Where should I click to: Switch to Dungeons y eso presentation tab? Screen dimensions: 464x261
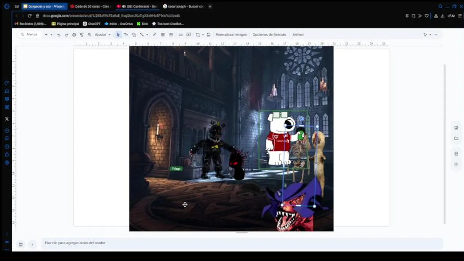pos(44,6)
